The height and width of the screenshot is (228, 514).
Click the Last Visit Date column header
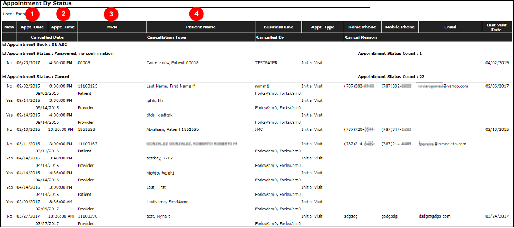click(496, 27)
